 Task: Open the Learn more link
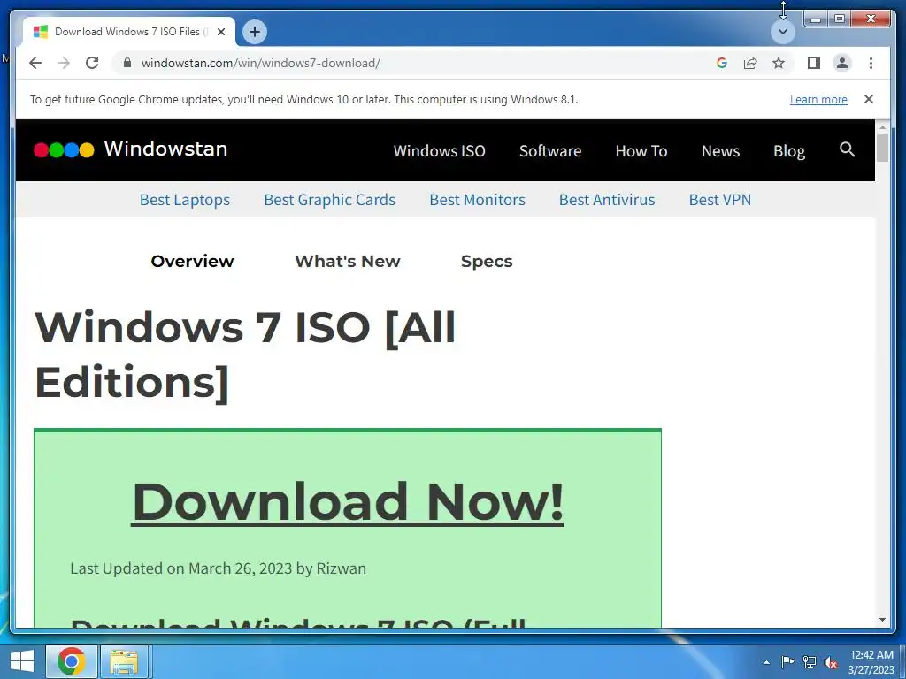click(818, 99)
